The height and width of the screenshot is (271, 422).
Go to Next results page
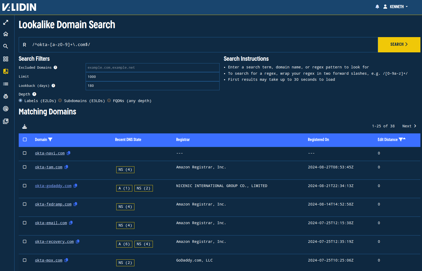pos(409,126)
